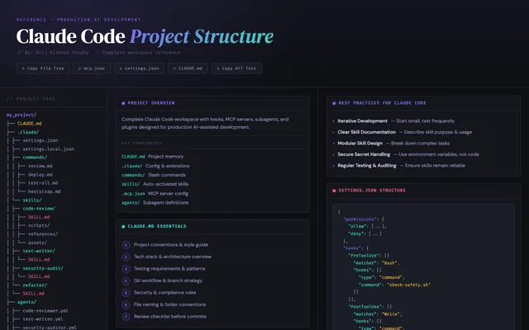Click numbered circle 4 for Git workflow
Image resolution: width=529 pixels, height=330 pixels.
[x=126, y=280]
